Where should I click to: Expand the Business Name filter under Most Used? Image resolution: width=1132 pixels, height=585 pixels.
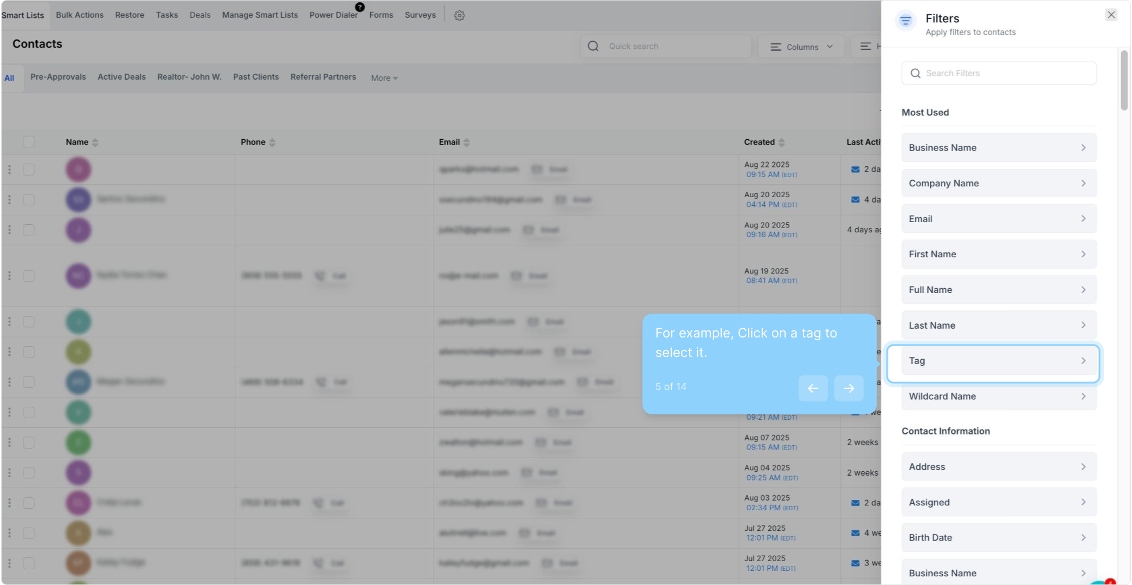[998, 148]
